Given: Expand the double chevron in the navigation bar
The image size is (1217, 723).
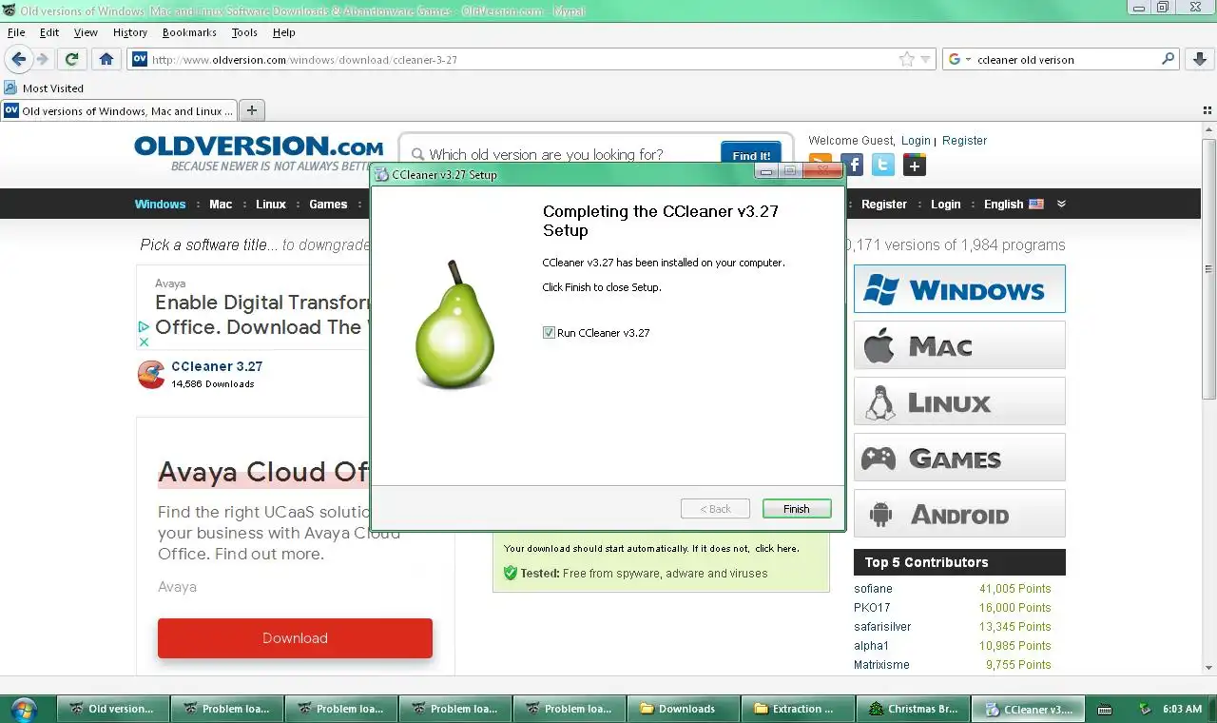Looking at the screenshot, I should (x=1061, y=204).
